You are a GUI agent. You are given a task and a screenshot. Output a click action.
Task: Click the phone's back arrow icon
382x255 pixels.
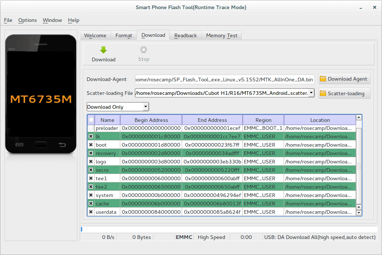[62, 145]
